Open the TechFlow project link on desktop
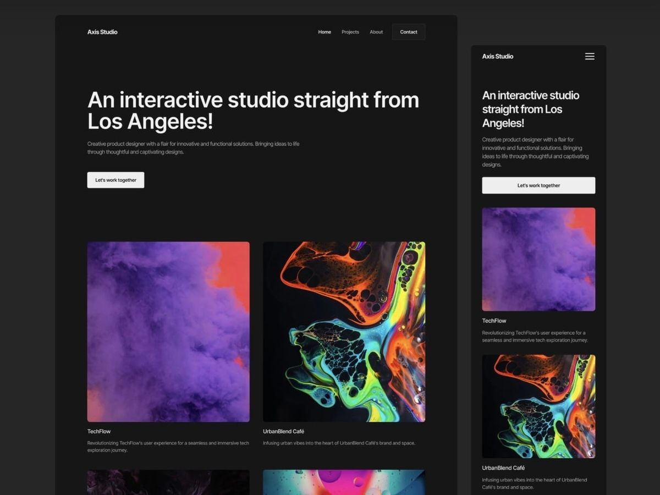 click(x=99, y=431)
